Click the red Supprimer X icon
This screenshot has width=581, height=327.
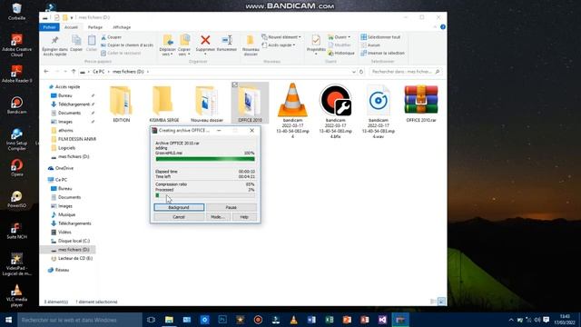pyautogui.click(x=205, y=40)
